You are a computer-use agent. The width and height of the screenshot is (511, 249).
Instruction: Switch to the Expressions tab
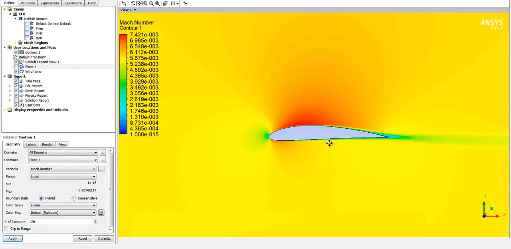pyautogui.click(x=50, y=3)
